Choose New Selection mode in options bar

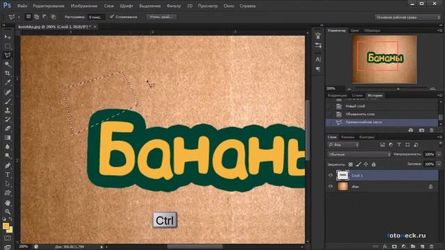point(29,17)
